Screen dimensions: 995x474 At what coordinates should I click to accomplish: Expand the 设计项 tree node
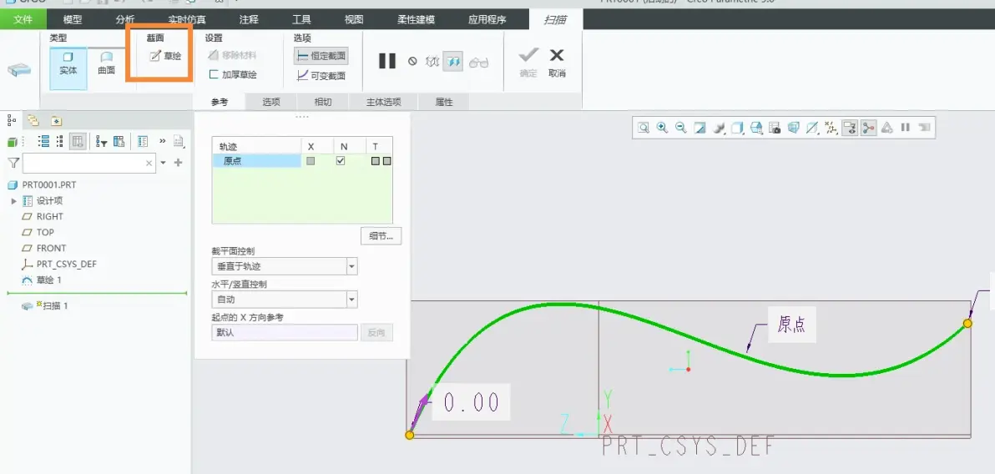[14, 201]
